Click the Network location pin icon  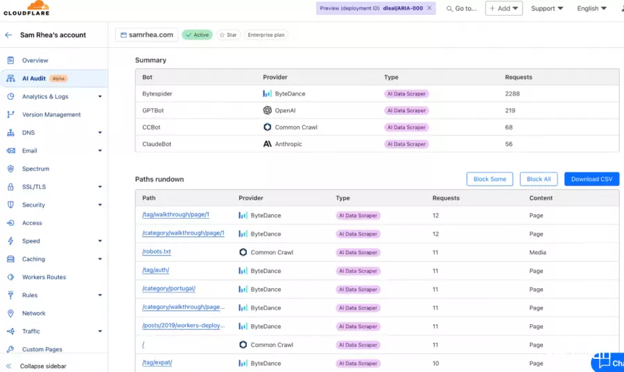click(10, 313)
